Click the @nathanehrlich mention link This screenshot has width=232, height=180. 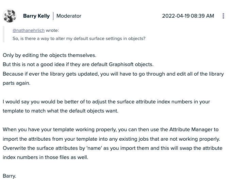pos(29,30)
